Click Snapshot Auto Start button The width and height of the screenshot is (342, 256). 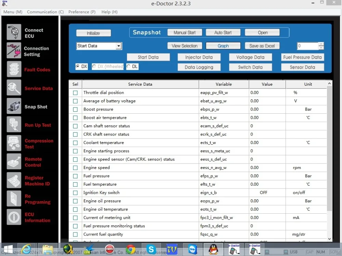click(x=223, y=32)
